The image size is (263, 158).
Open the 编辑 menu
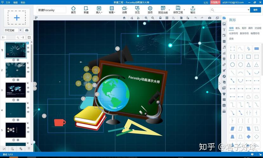click(x=16, y=3)
